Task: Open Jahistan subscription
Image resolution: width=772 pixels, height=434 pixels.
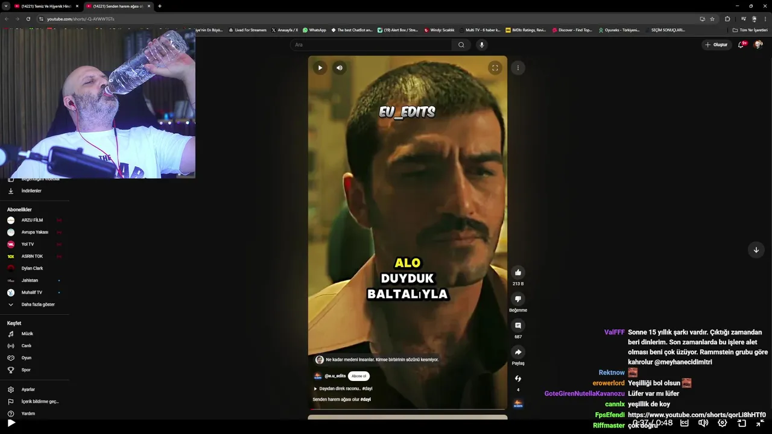Action: pyautogui.click(x=35, y=280)
